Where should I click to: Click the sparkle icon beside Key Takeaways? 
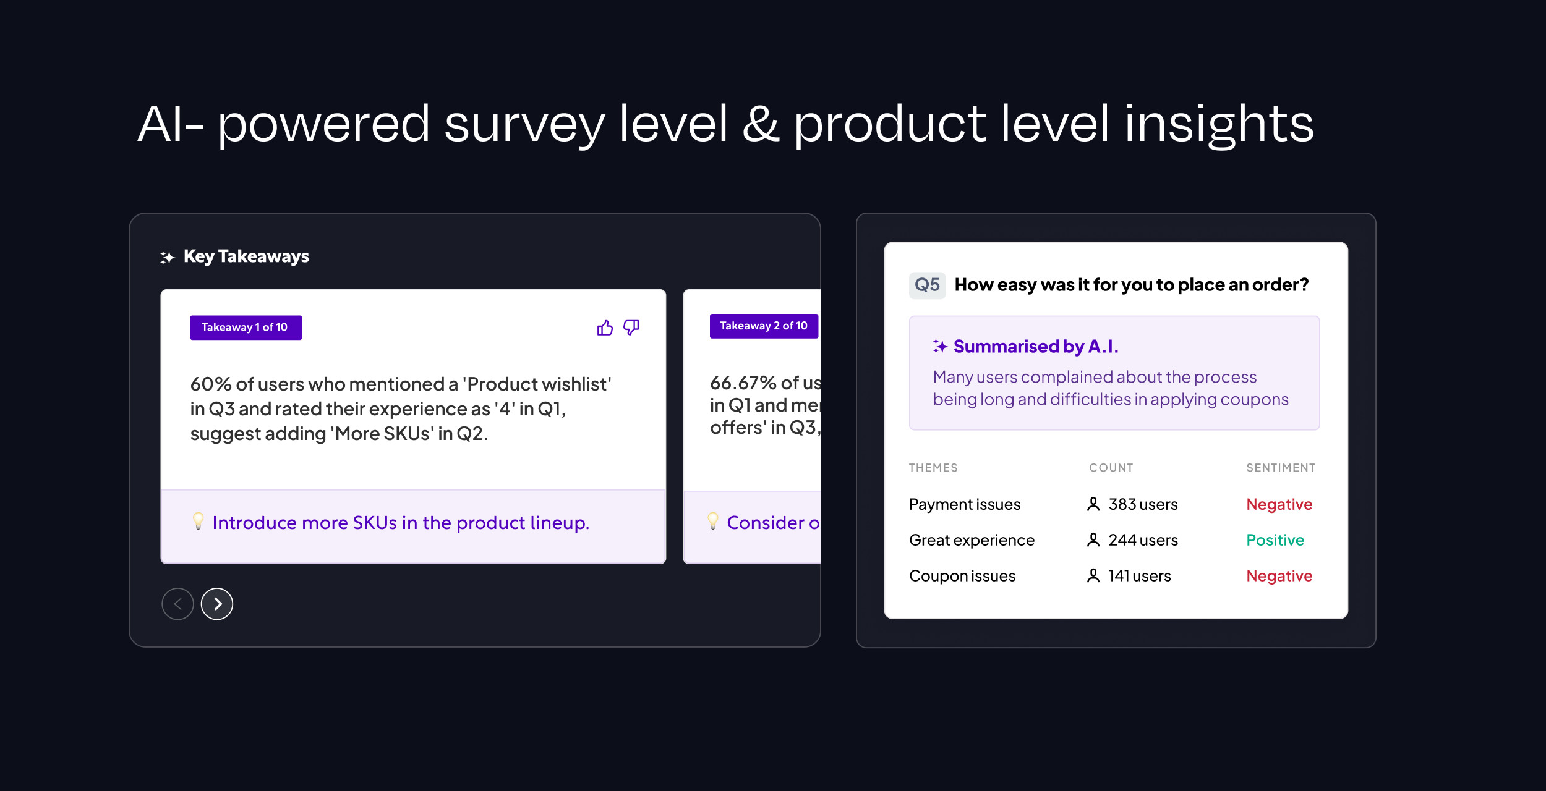(x=168, y=257)
